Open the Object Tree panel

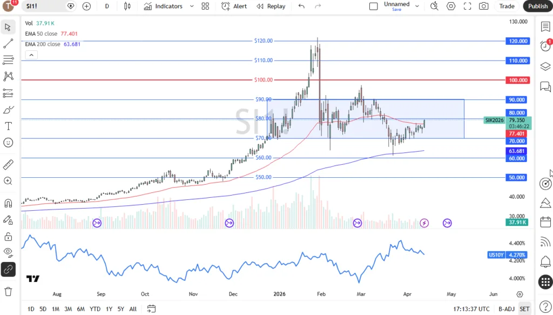tap(545, 66)
